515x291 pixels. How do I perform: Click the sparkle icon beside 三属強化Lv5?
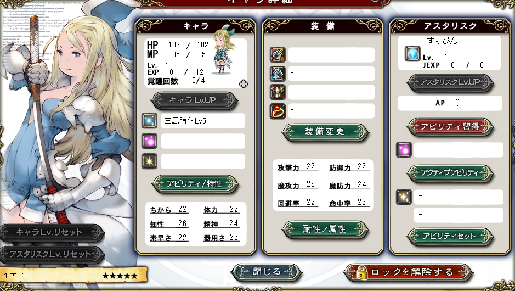click(x=149, y=121)
